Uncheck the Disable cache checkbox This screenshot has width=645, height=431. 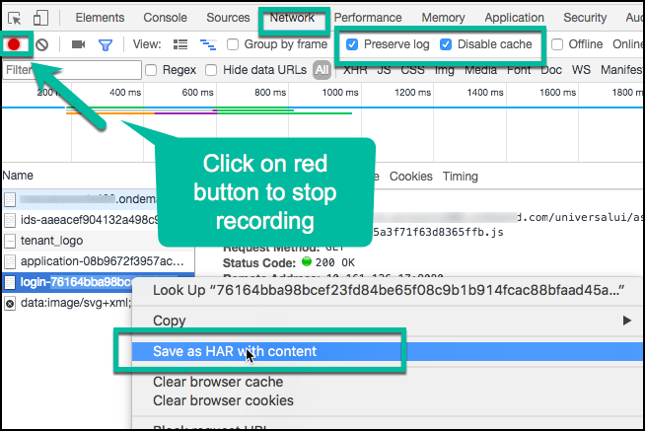coord(446,44)
